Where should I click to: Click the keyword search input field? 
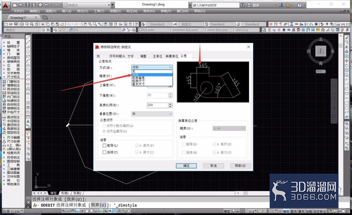[215, 5]
